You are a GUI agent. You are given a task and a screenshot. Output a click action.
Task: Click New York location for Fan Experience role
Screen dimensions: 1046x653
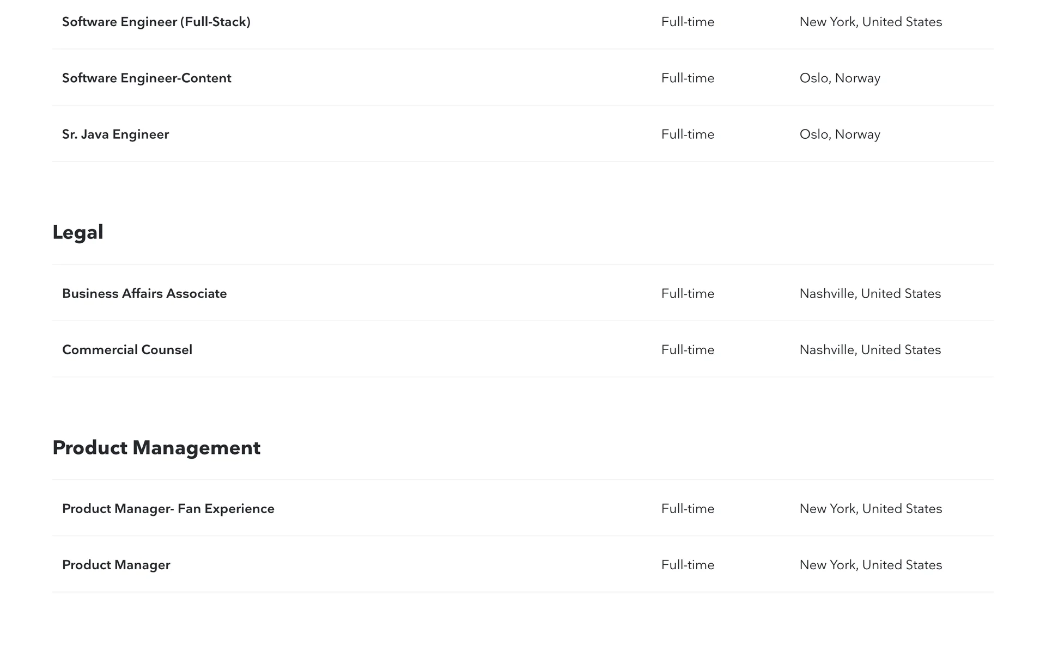[x=871, y=508]
